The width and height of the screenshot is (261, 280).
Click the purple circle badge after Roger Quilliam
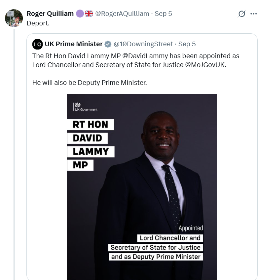point(80,14)
